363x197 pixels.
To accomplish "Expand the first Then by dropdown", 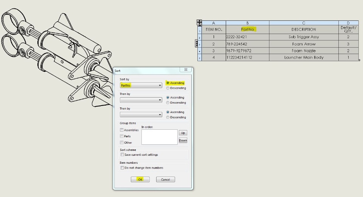I will click(141, 100).
